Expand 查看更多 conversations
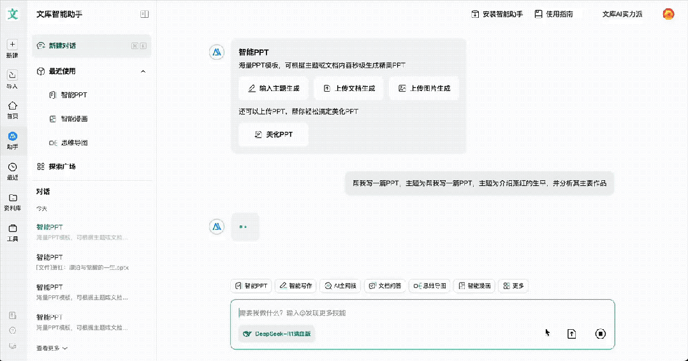This screenshot has height=361, width=688. (52, 348)
